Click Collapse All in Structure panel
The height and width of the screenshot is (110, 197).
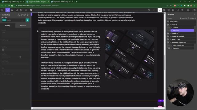(192, 18)
